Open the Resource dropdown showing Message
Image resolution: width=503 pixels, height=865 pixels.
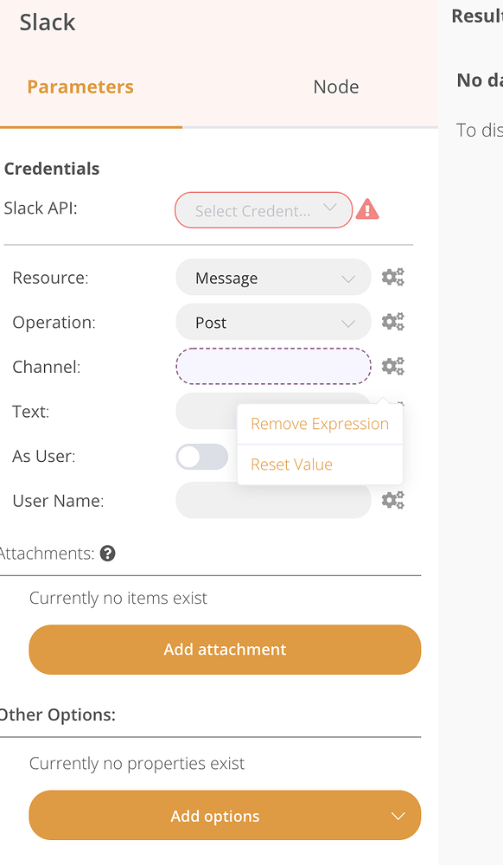273,277
